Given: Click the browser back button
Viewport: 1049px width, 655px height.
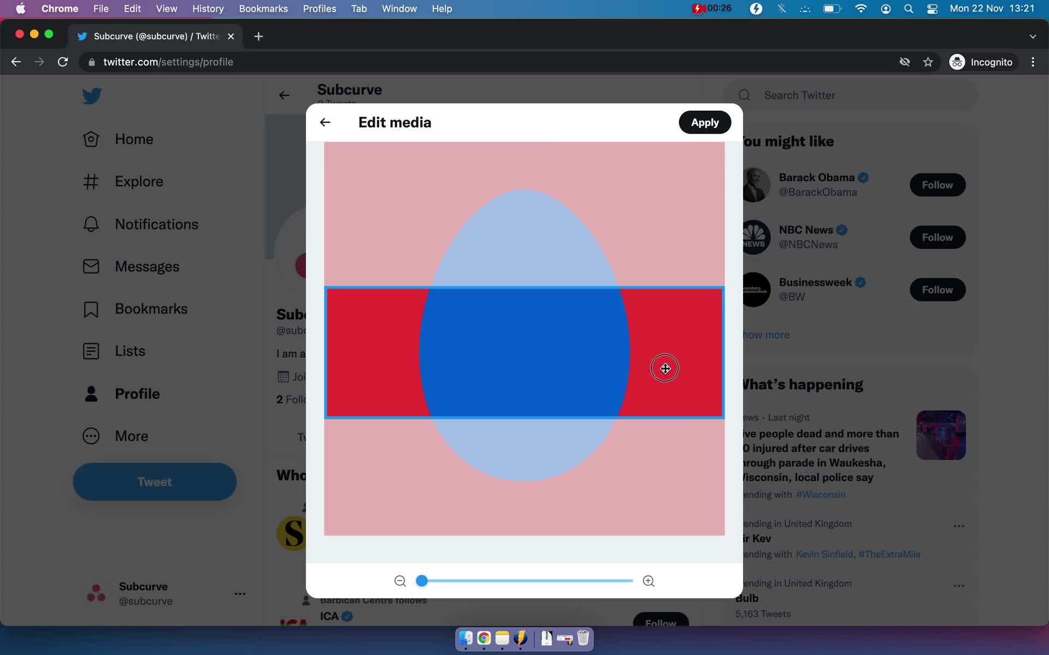Looking at the screenshot, I should 16,62.
